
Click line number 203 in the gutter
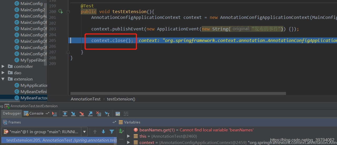52,29
